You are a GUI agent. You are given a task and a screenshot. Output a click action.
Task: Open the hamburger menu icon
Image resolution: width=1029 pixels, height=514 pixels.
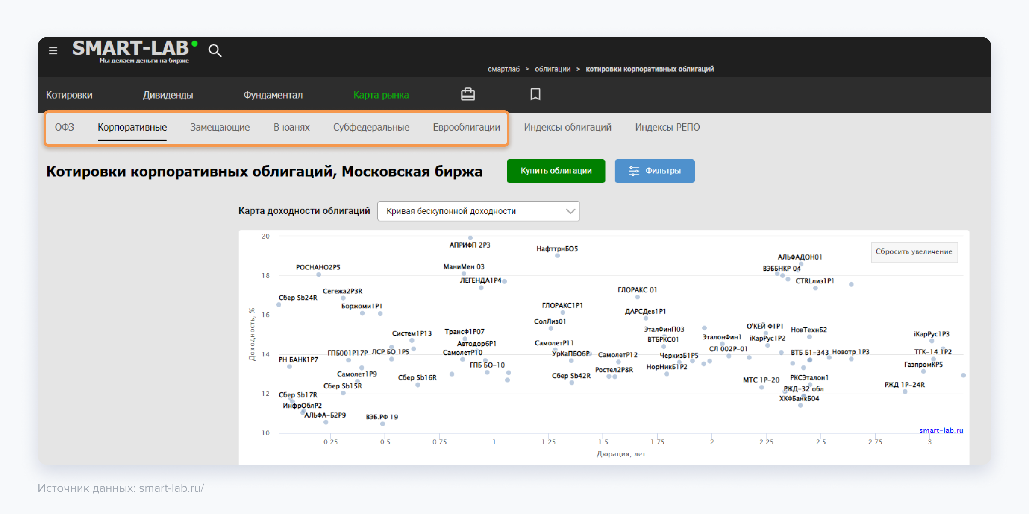pyautogui.click(x=53, y=51)
